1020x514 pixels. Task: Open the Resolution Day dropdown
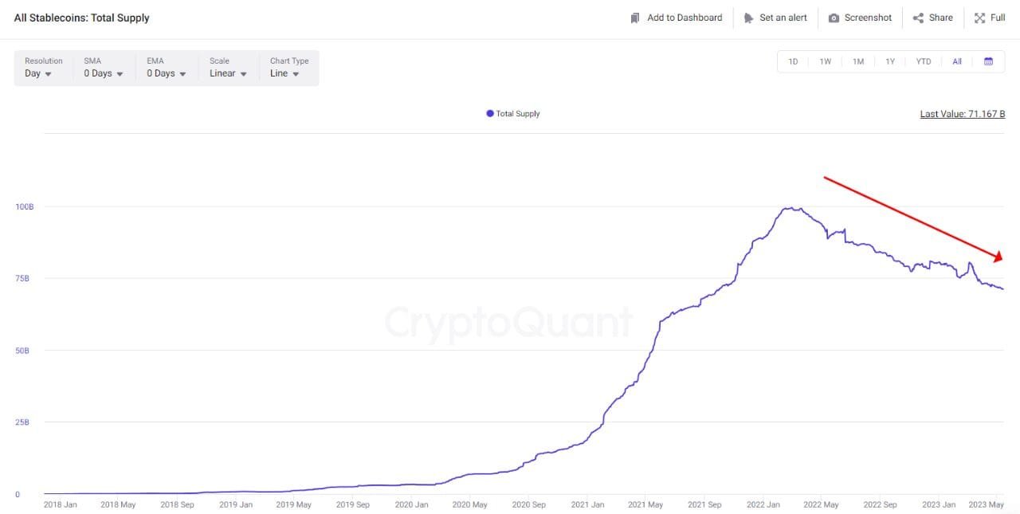click(x=38, y=73)
